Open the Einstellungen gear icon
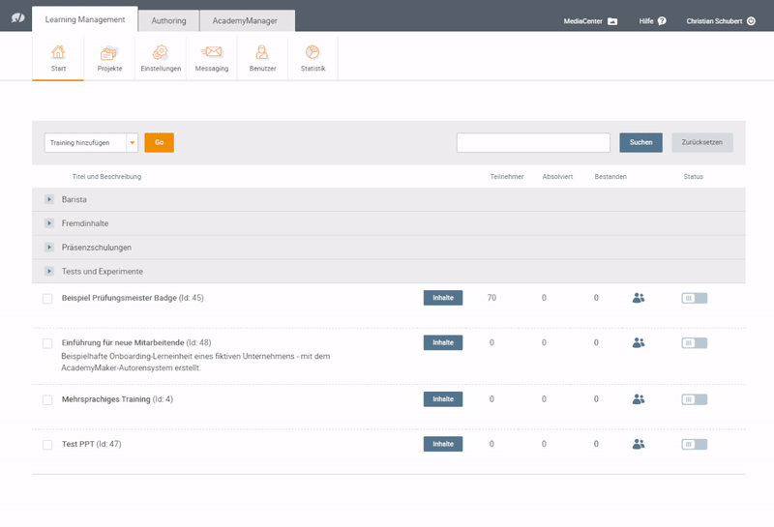Image resolution: width=774 pixels, height=527 pixels. tap(161, 52)
